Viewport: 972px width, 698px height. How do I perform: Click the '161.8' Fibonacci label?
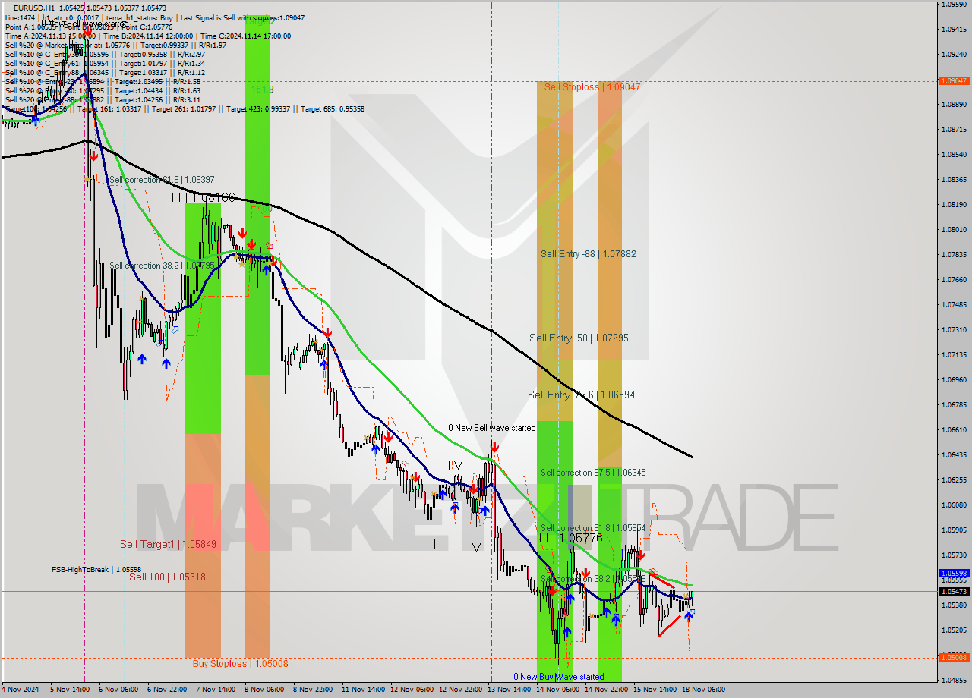coord(262,90)
